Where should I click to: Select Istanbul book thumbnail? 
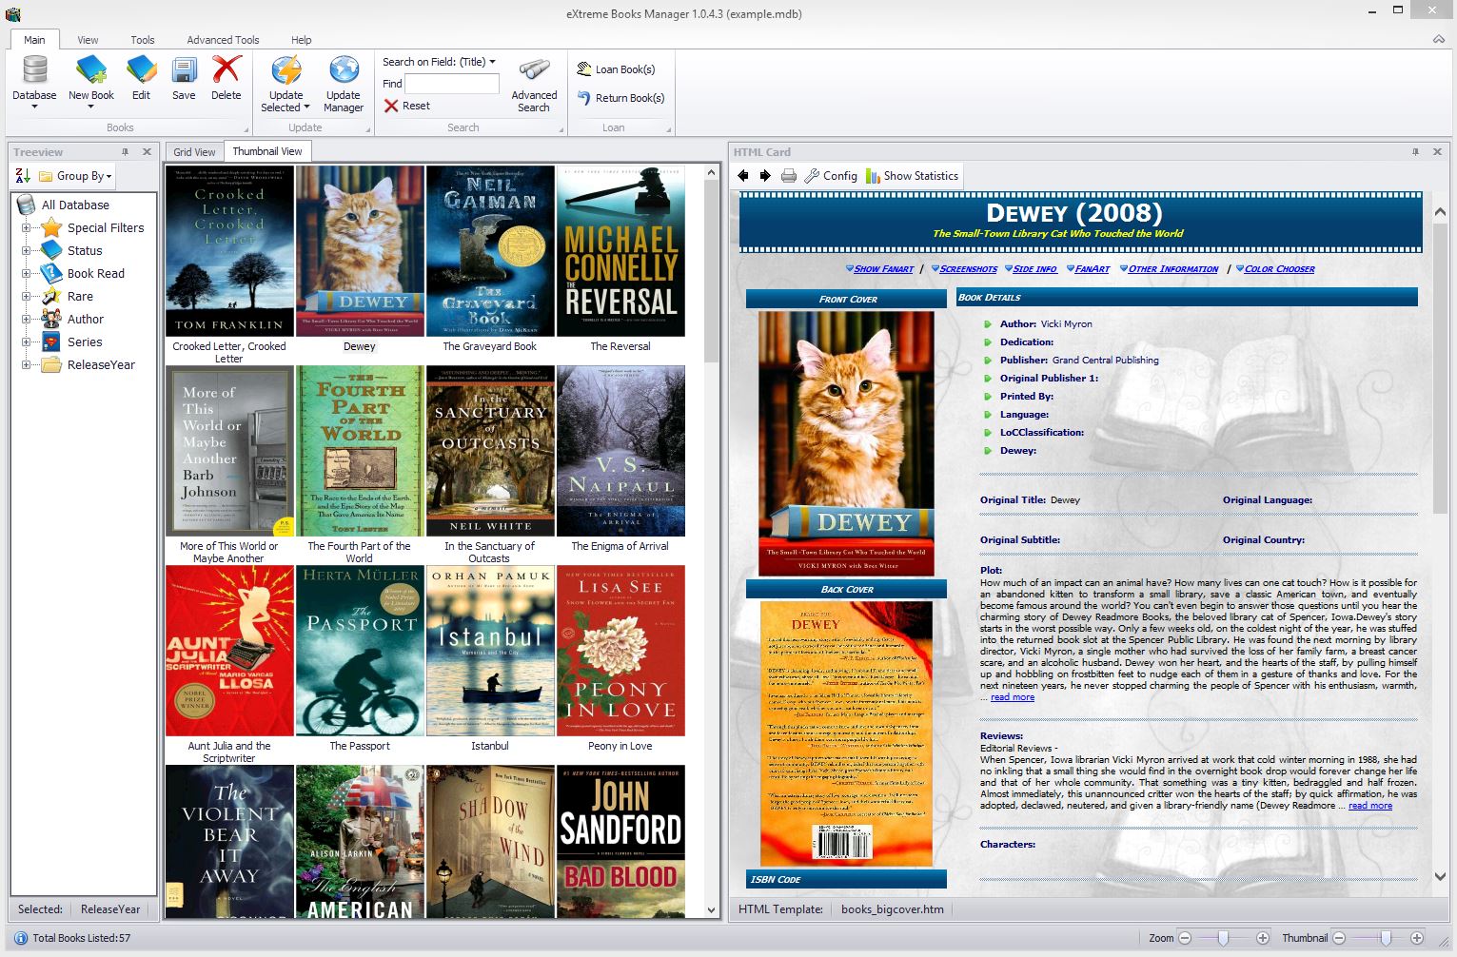tap(490, 651)
